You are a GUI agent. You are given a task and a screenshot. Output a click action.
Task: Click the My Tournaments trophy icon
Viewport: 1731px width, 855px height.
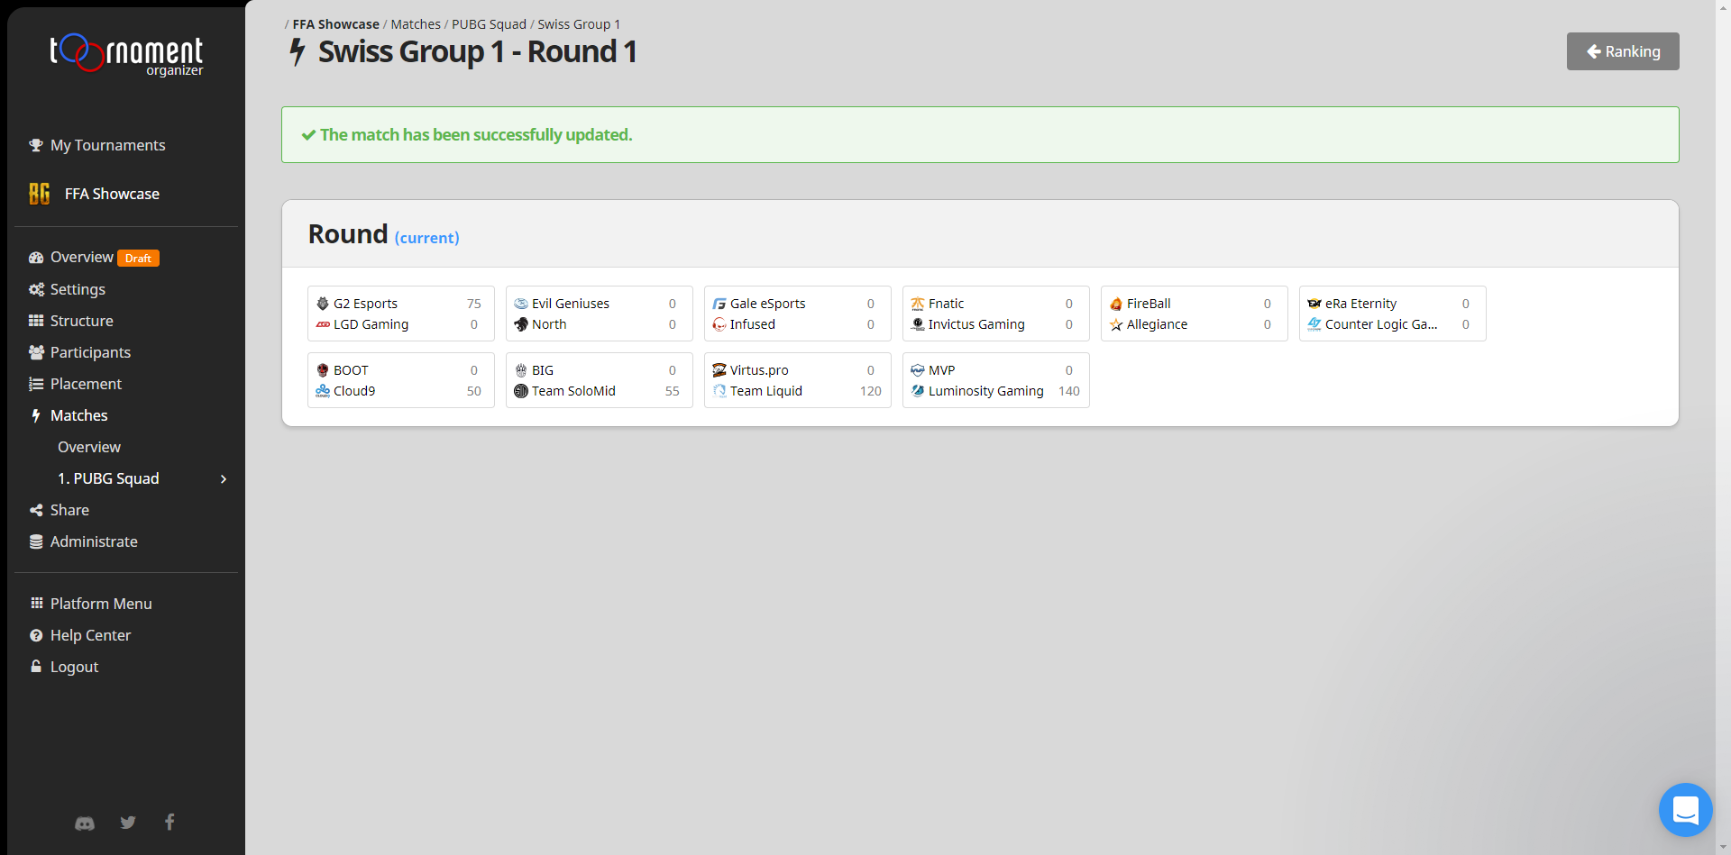coord(36,145)
